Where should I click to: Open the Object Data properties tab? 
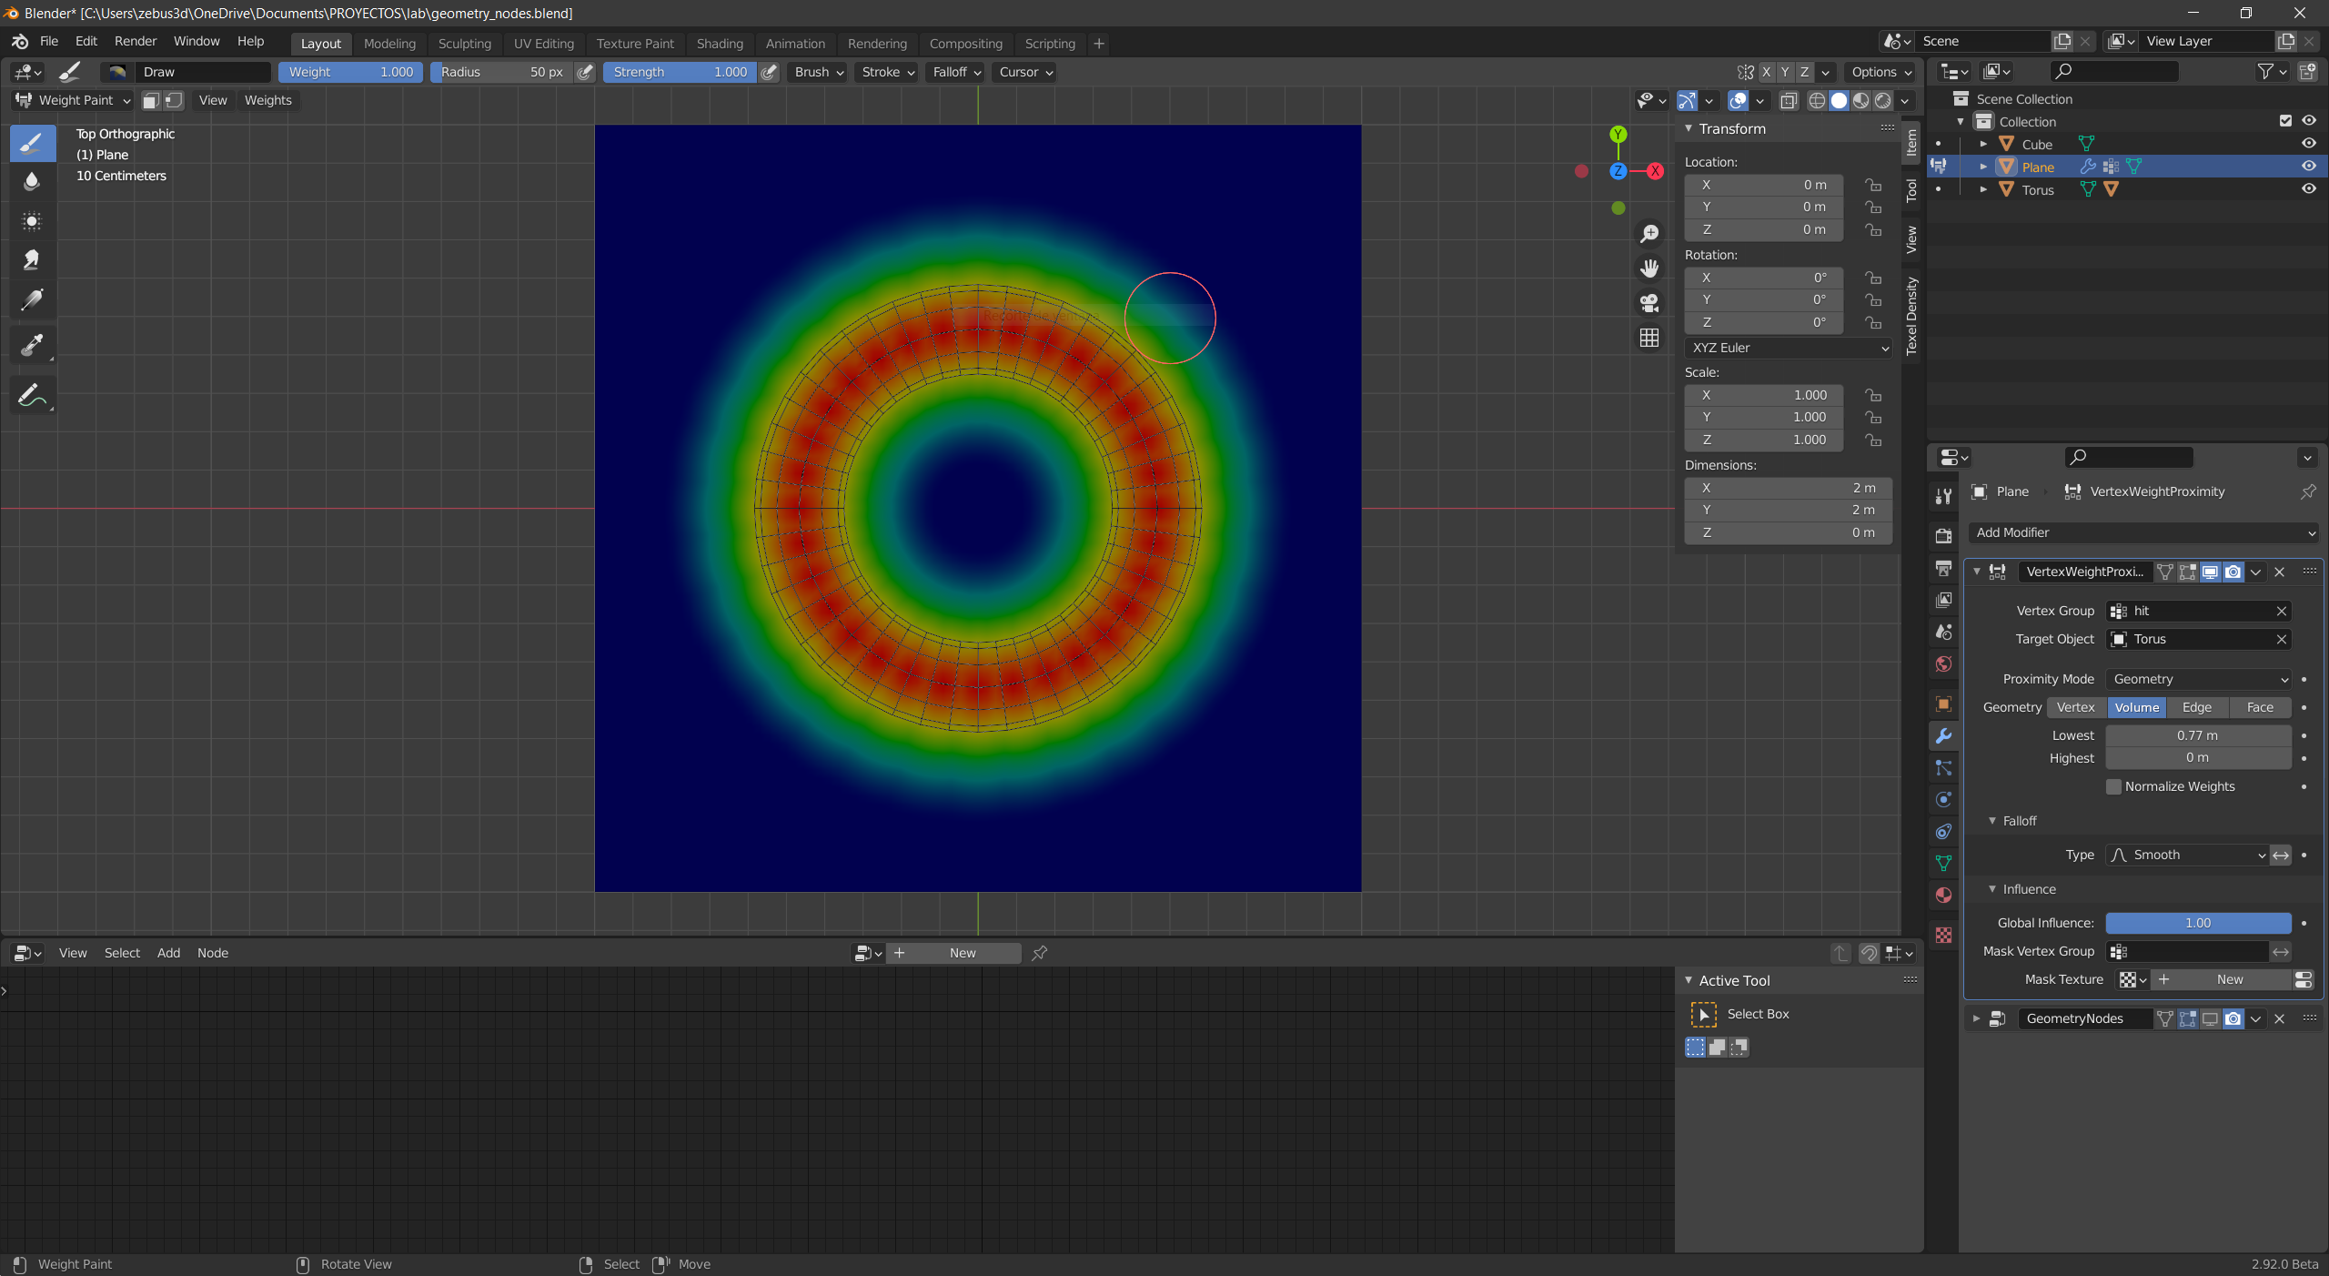click(1944, 863)
